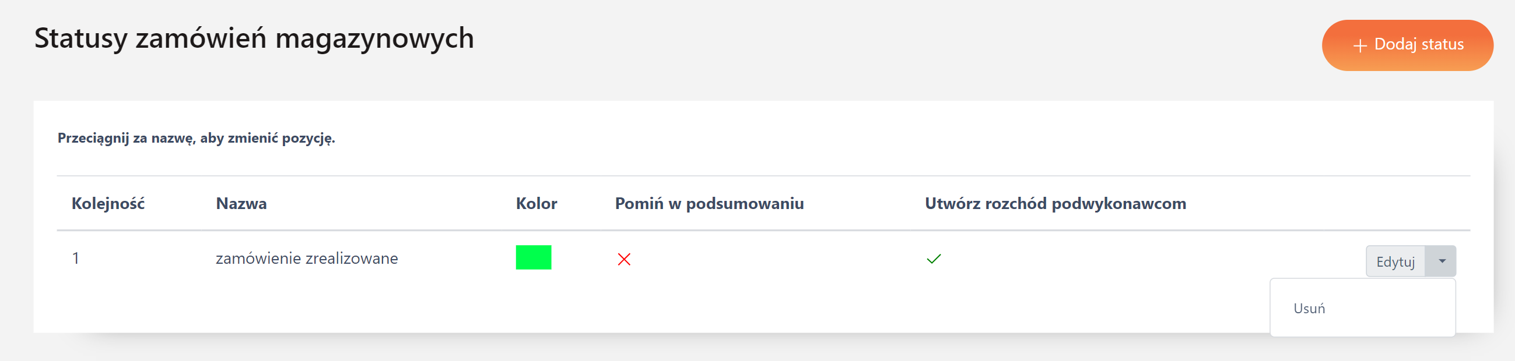
Task: Click the Przeciągnij za nazwę hint text
Action: (x=196, y=138)
